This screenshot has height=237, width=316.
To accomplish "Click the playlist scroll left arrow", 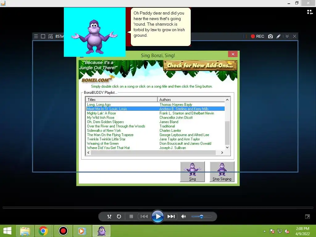I will (88, 152).
